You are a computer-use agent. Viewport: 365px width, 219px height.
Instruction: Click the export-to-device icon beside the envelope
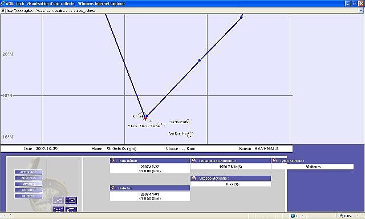(58, 200)
